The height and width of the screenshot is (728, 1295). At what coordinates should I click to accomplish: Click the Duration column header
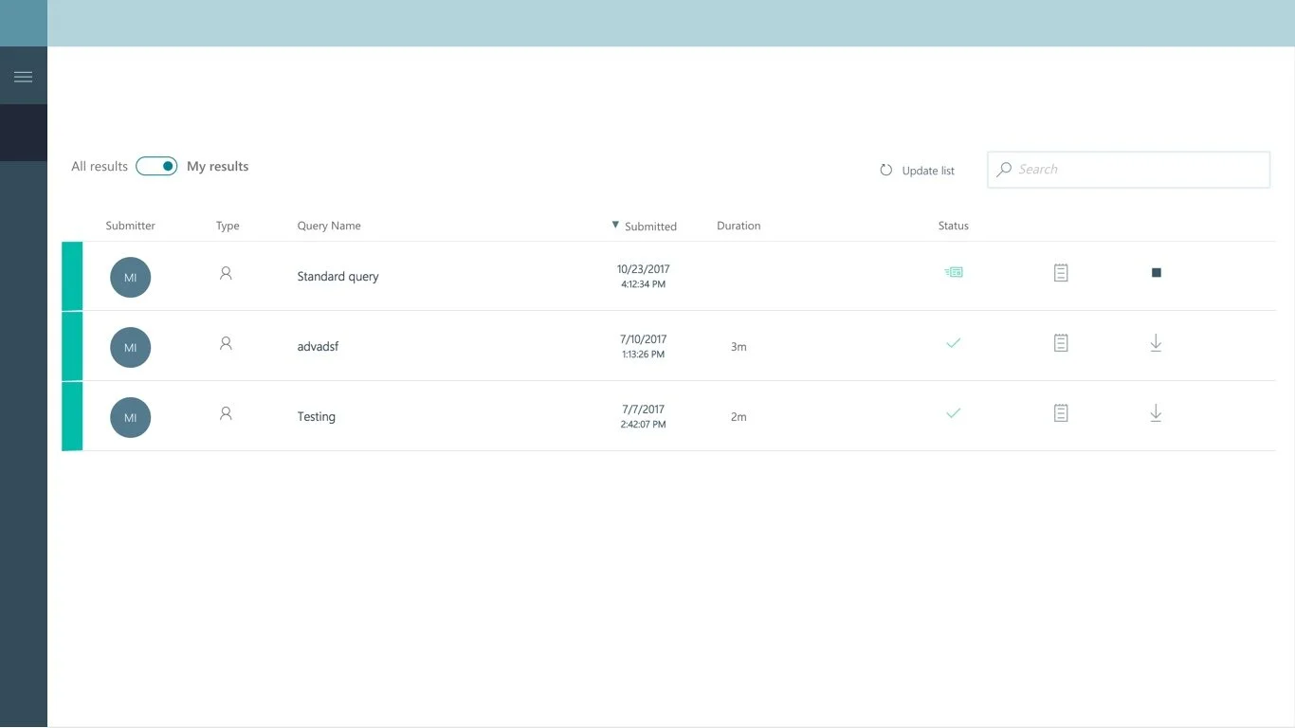click(x=739, y=226)
